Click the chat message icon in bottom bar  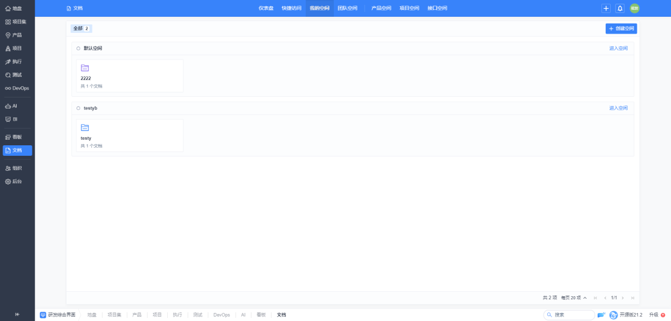point(601,315)
